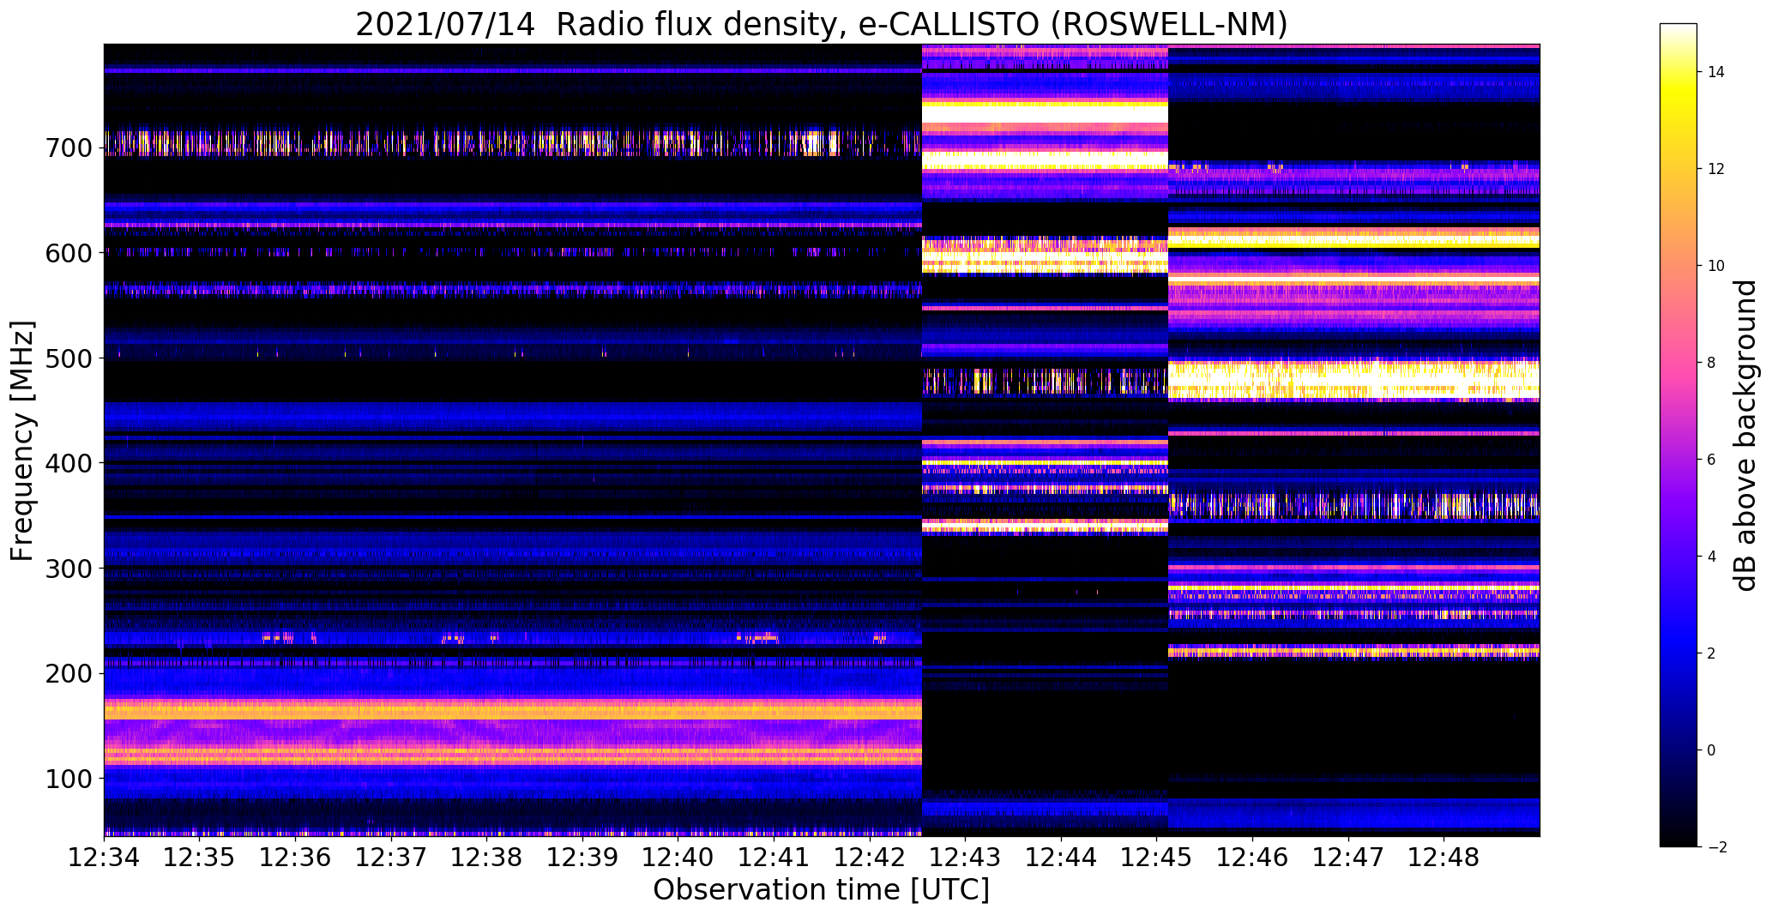This screenshot has width=1772, height=915.
Task: Click the colorbar tick value −2
Action: pyautogui.click(x=1716, y=847)
